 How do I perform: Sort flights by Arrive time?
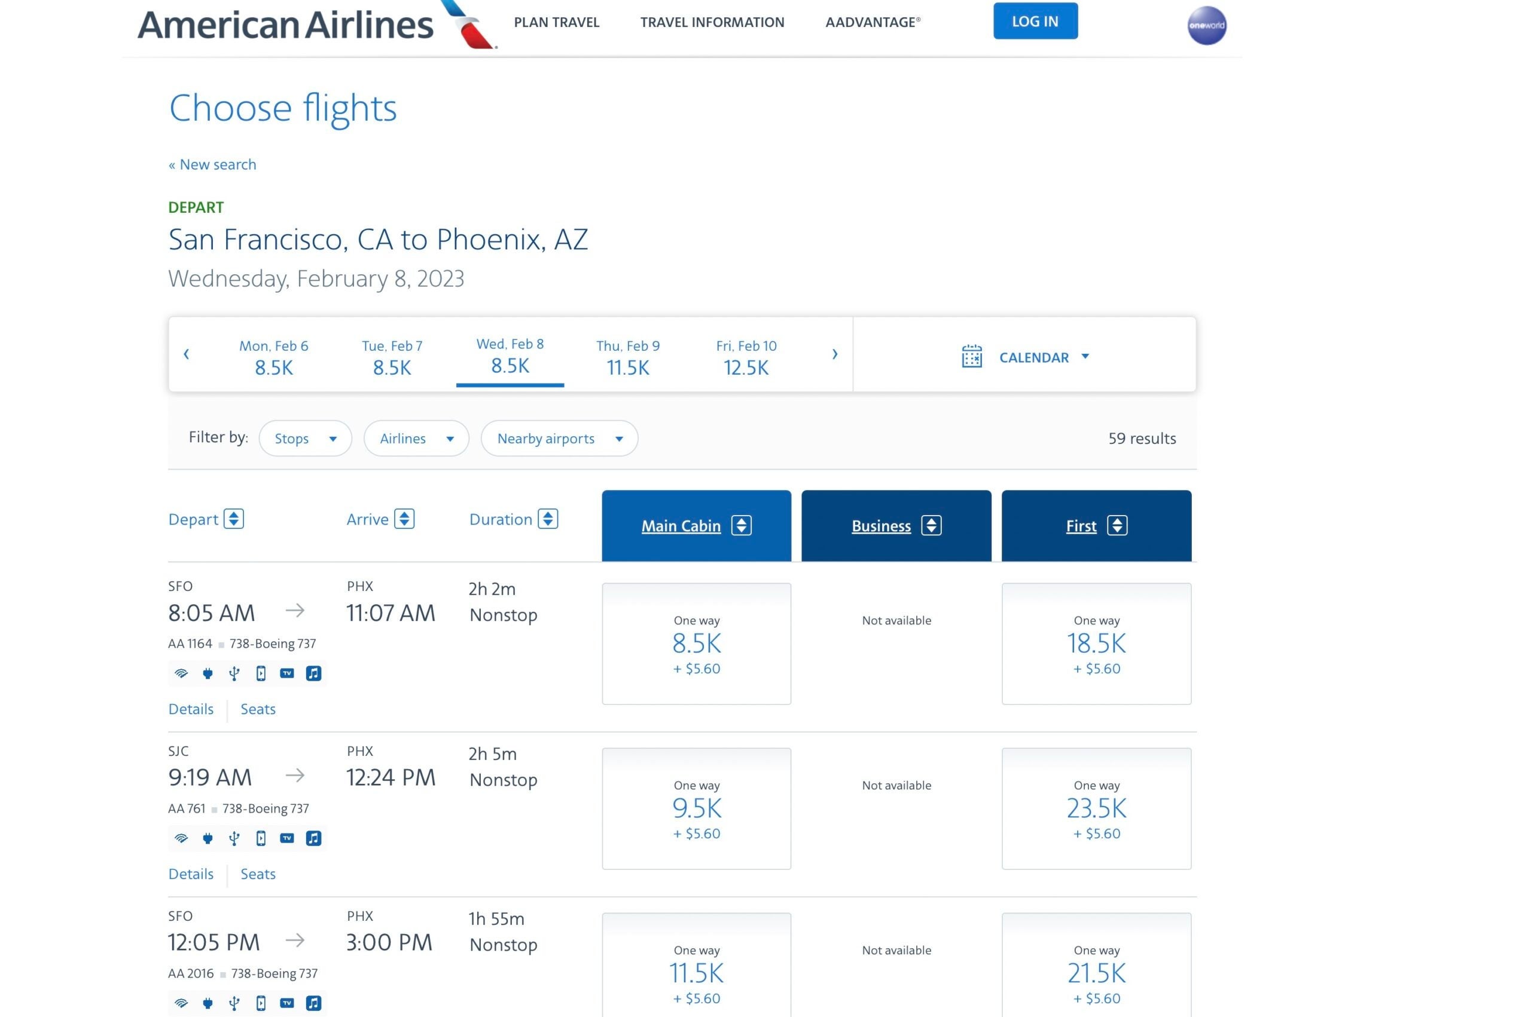pos(404,519)
